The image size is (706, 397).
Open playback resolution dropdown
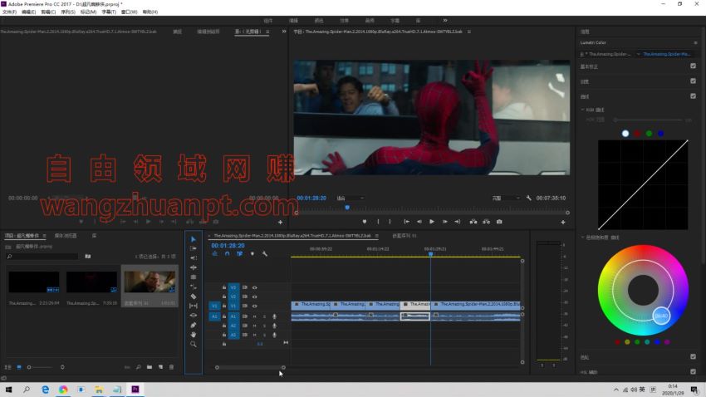(506, 198)
